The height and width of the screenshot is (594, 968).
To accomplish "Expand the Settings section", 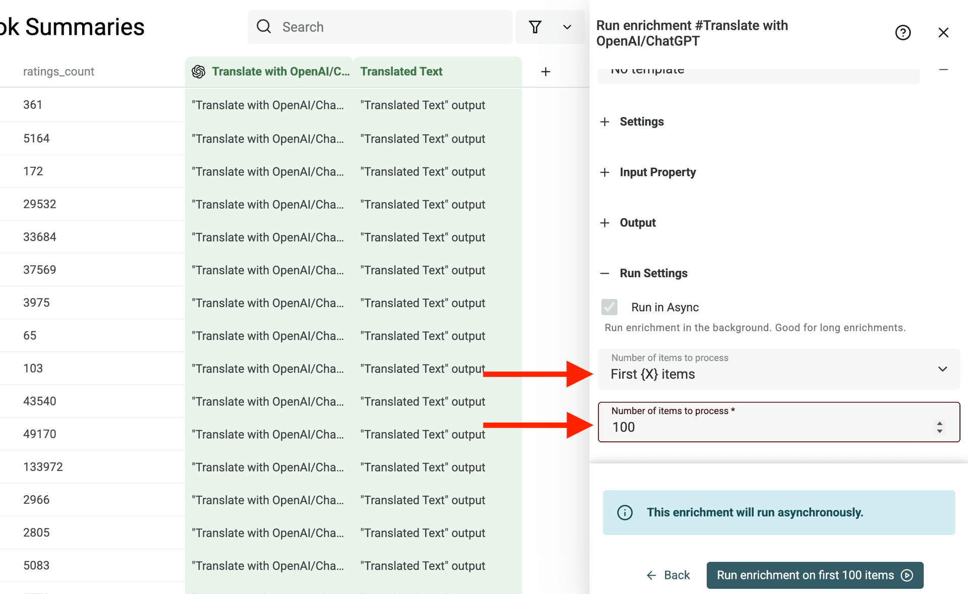I will click(x=605, y=122).
